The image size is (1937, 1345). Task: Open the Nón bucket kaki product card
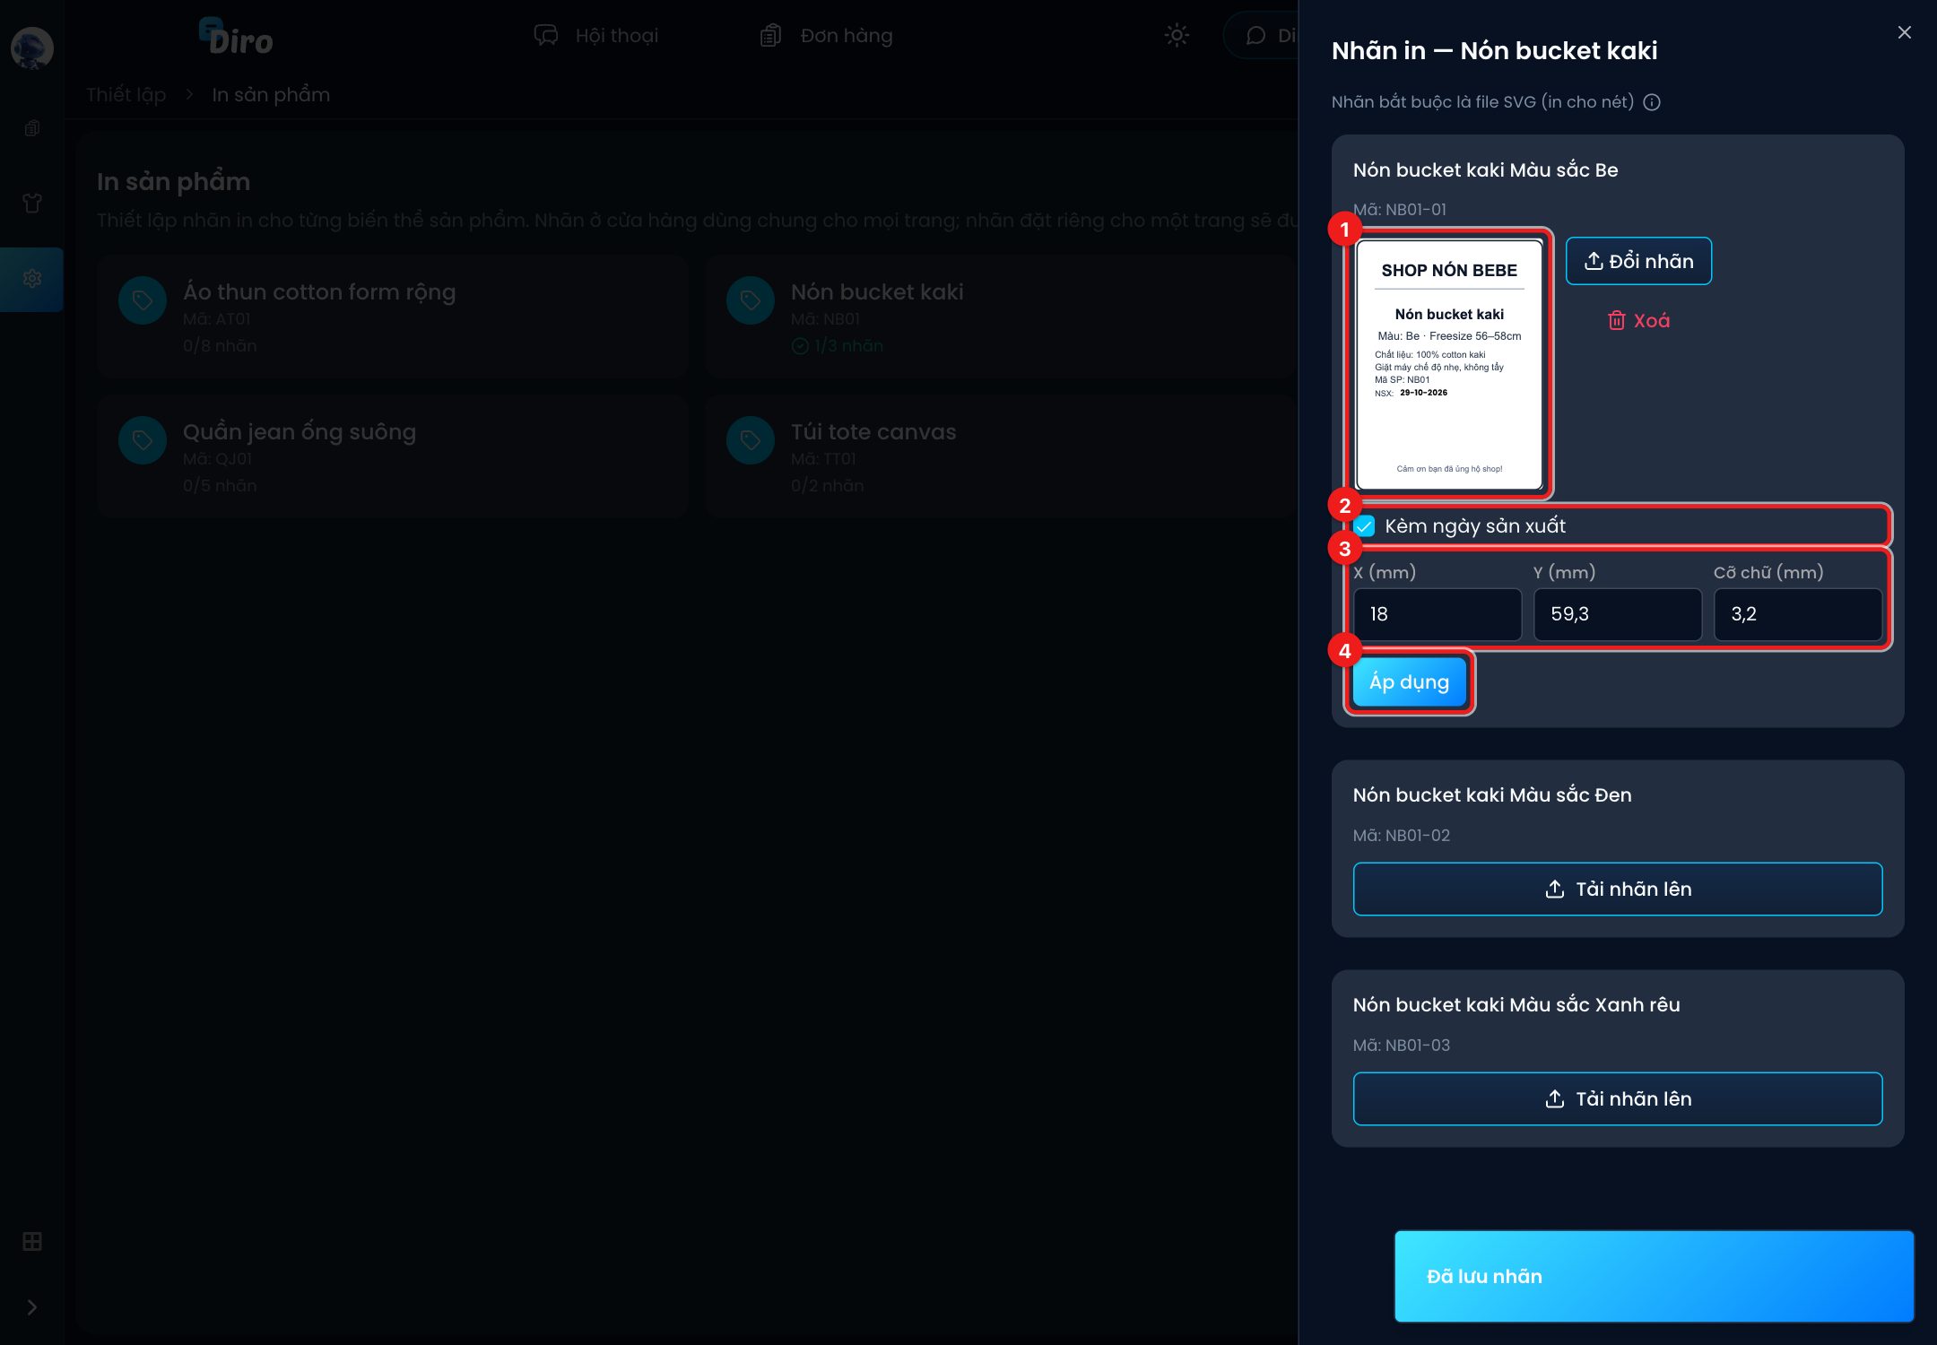pyautogui.click(x=1000, y=317)
